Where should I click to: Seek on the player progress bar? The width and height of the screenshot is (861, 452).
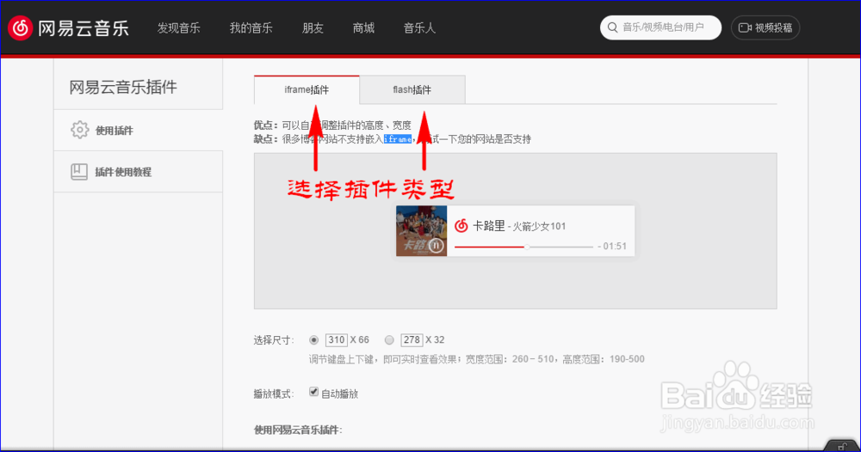pyautogui.click(x=523, y=247)
